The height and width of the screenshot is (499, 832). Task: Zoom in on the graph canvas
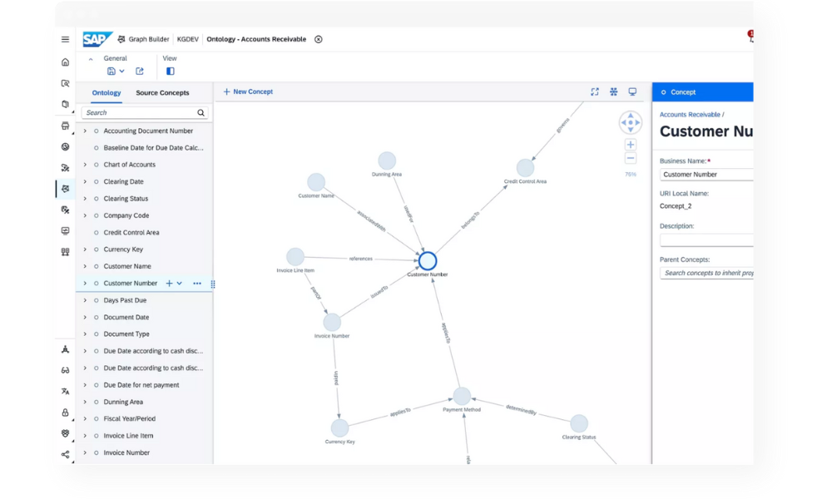click(x=631, y=145)
